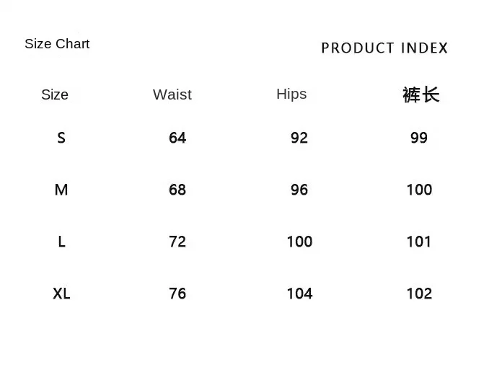Click hips value 92 in S row
The height and width of the screenshot is (388, 502).
(299, 138)
